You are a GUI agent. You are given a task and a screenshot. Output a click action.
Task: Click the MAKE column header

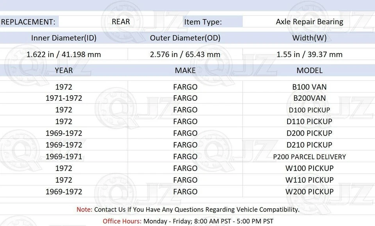[x=185, y=70]
